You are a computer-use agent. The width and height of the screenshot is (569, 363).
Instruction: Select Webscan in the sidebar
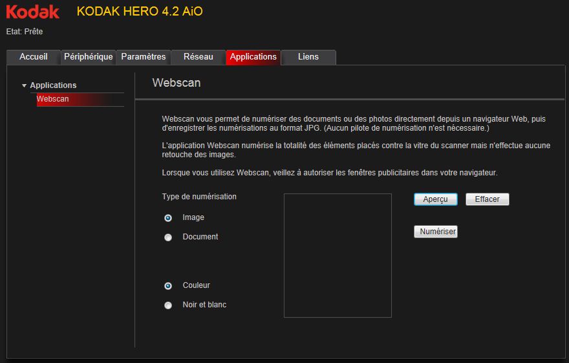(53, 100)
